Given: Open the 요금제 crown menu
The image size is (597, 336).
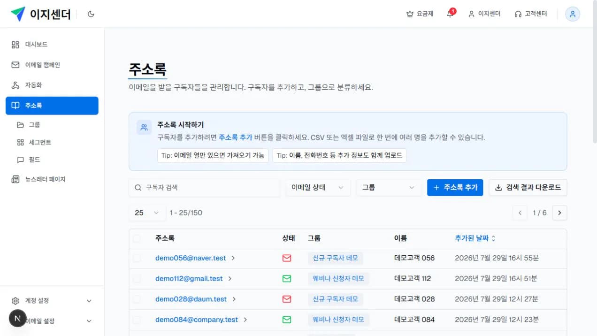Looking at the screenshot, I should (420, 14).
